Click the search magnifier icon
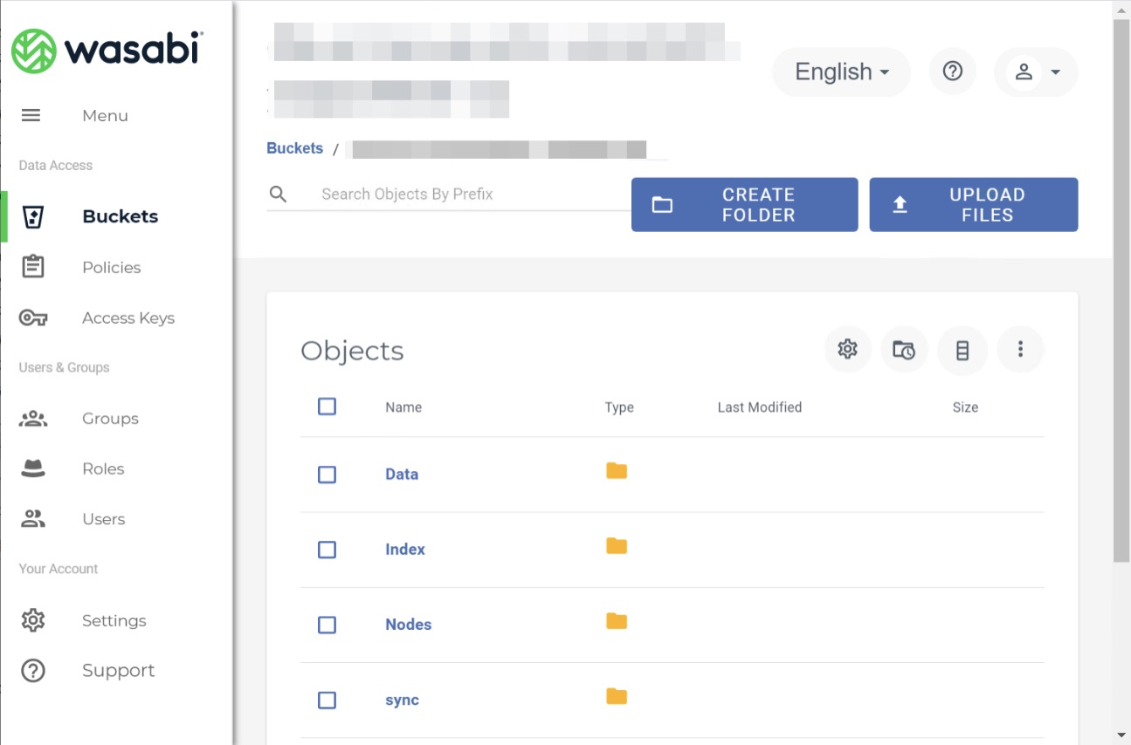The height and width of the screenshot is (745, 1131). 278,195
